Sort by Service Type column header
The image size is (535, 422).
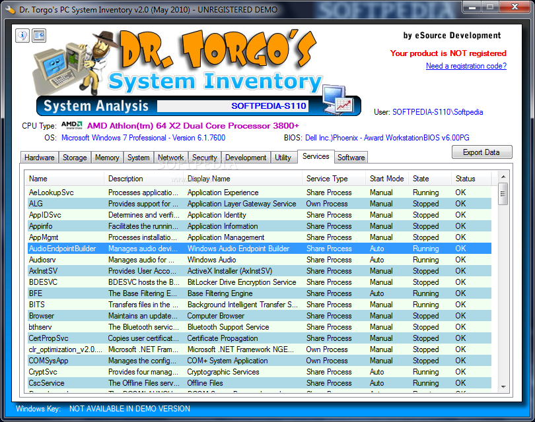click(334, 179)
